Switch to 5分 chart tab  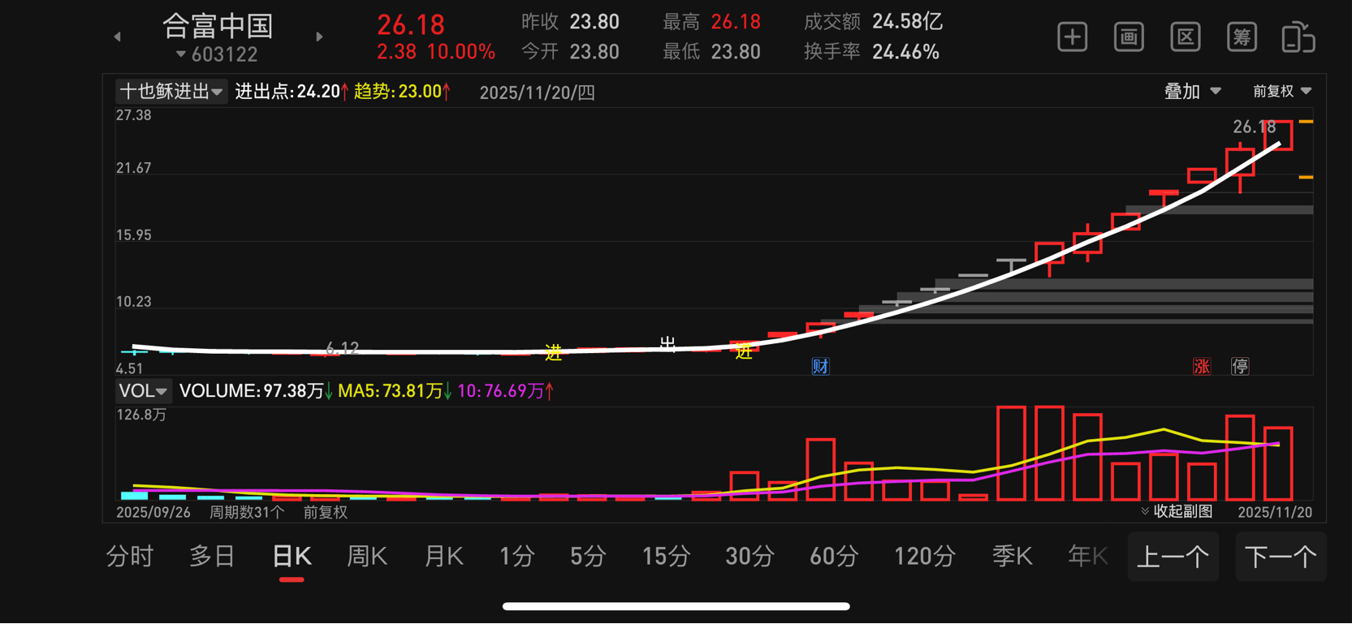(x=588, y=557)
